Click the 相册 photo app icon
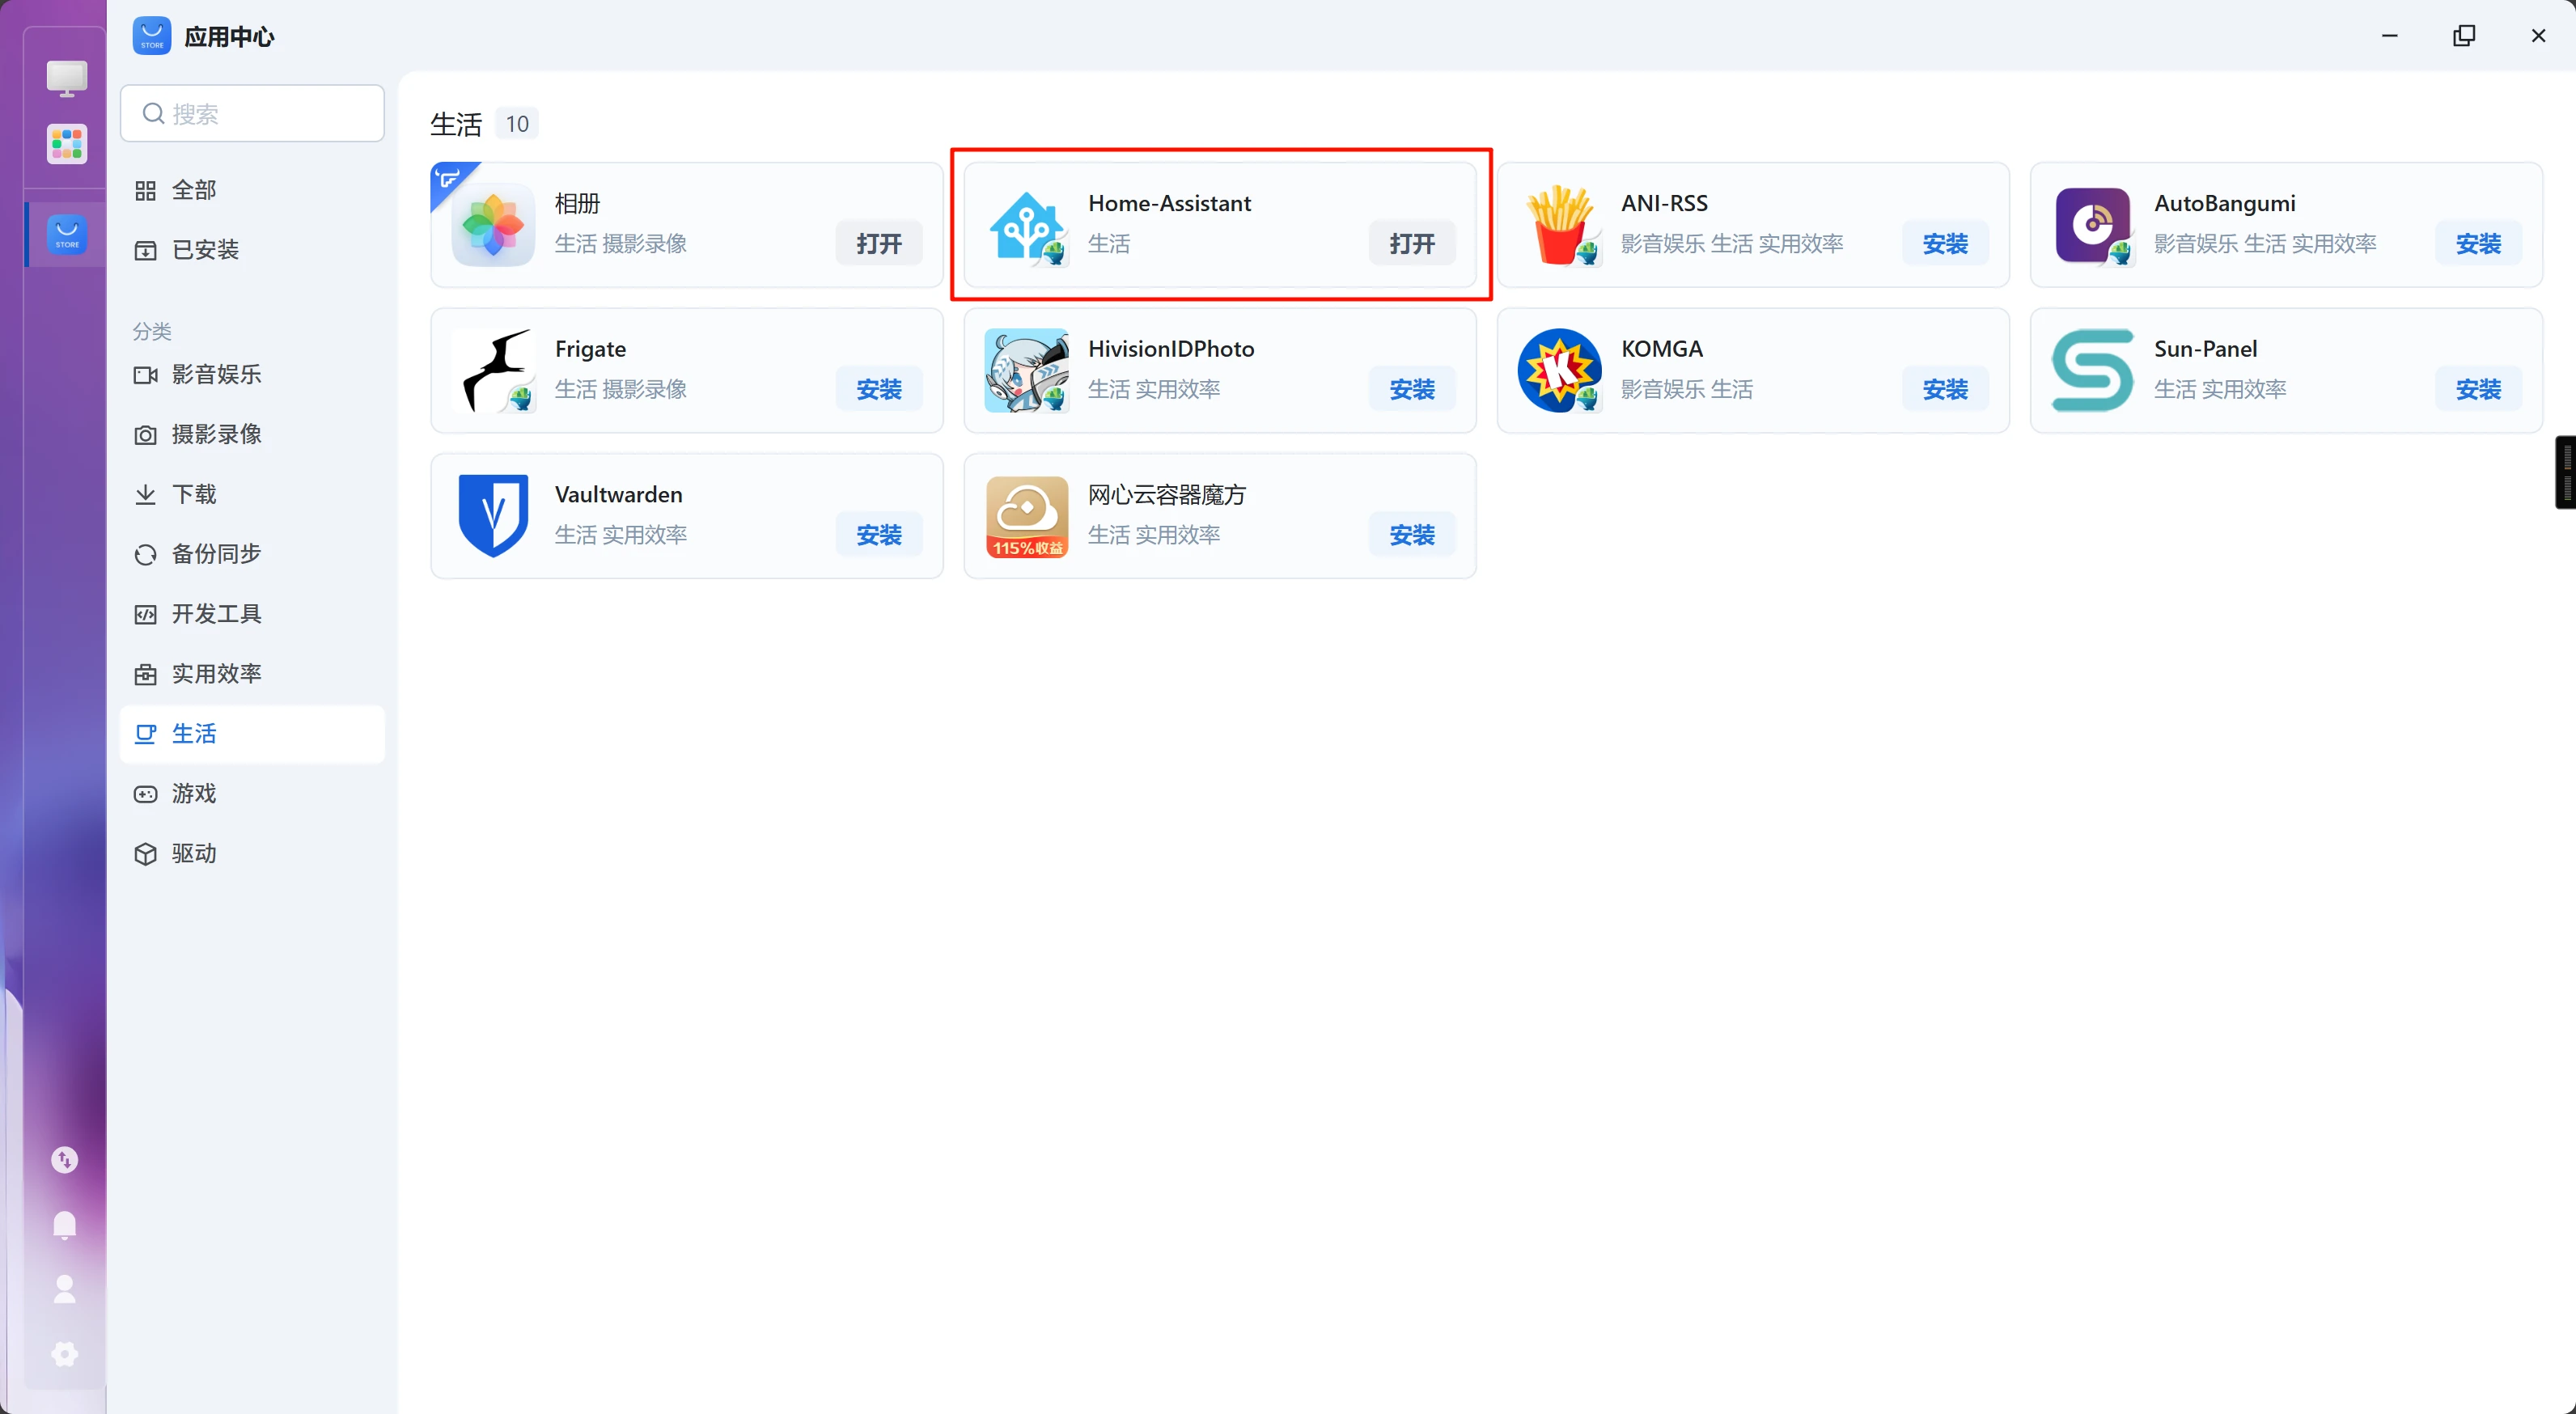Image resolution: width=2576 pixels, height=1414 pixels. click(x=493, y=225)
